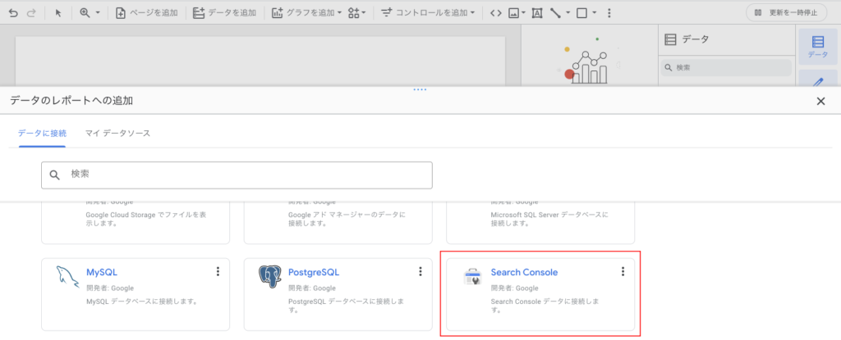
Task: Select the text box tool
Action: 537,13
